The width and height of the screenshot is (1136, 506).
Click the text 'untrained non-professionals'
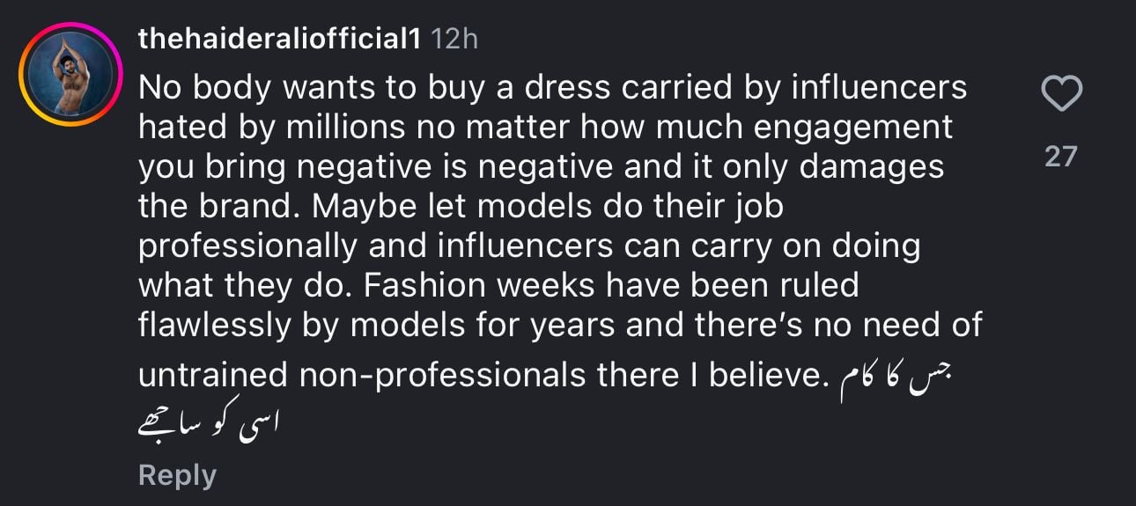(x=363, y=376)
